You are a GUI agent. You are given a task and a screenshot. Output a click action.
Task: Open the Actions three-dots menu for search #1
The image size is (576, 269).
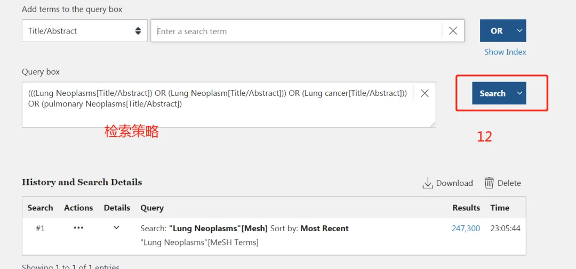coord(78,228)
